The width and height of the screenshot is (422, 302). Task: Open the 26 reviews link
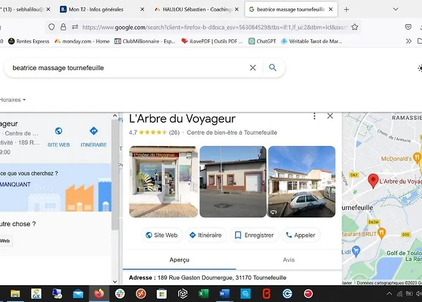coord(174,132)
